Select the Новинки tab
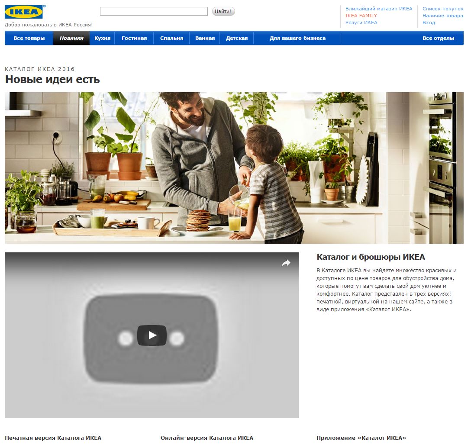 [x=71, y=38]
